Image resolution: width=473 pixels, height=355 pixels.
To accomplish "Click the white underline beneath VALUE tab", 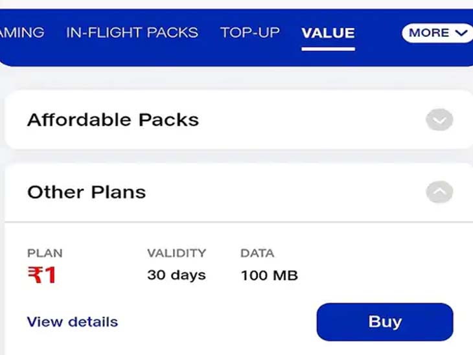I will (328, 48).
